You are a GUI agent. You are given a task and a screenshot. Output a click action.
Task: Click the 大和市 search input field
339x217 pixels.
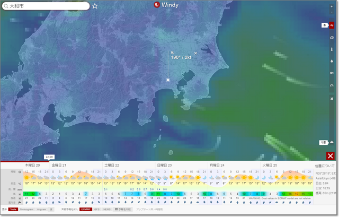[48, 6]
